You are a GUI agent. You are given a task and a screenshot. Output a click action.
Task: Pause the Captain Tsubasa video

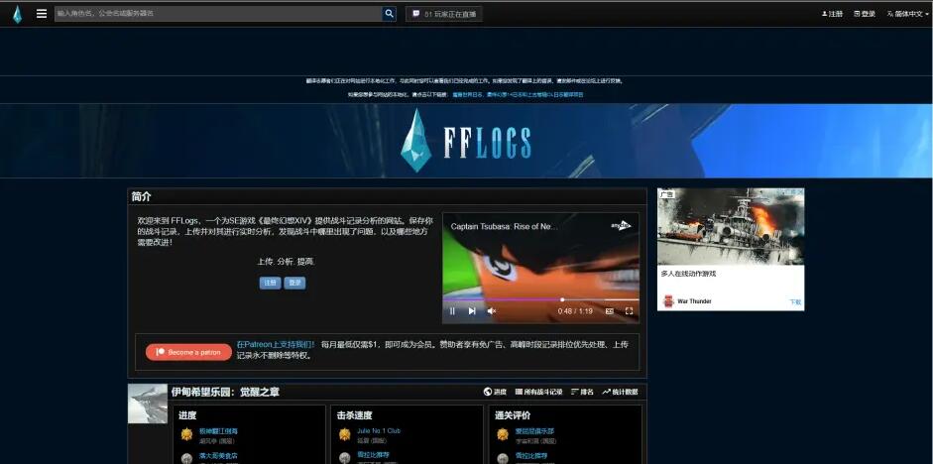pyautogui.click(x=453, y=311)
